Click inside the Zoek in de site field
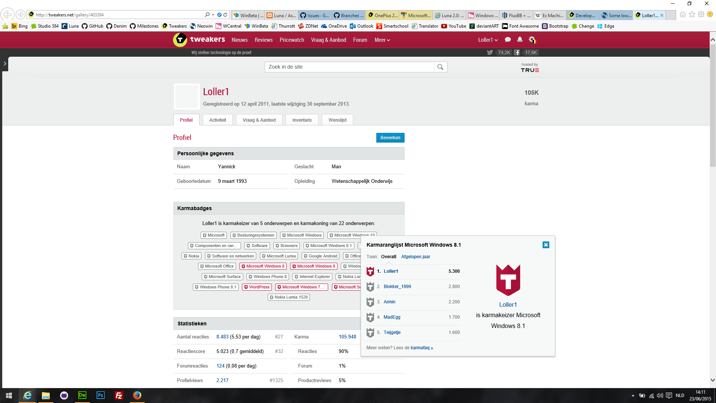The height and width of the screenshot is (403, 716). (x=349, y=67)
